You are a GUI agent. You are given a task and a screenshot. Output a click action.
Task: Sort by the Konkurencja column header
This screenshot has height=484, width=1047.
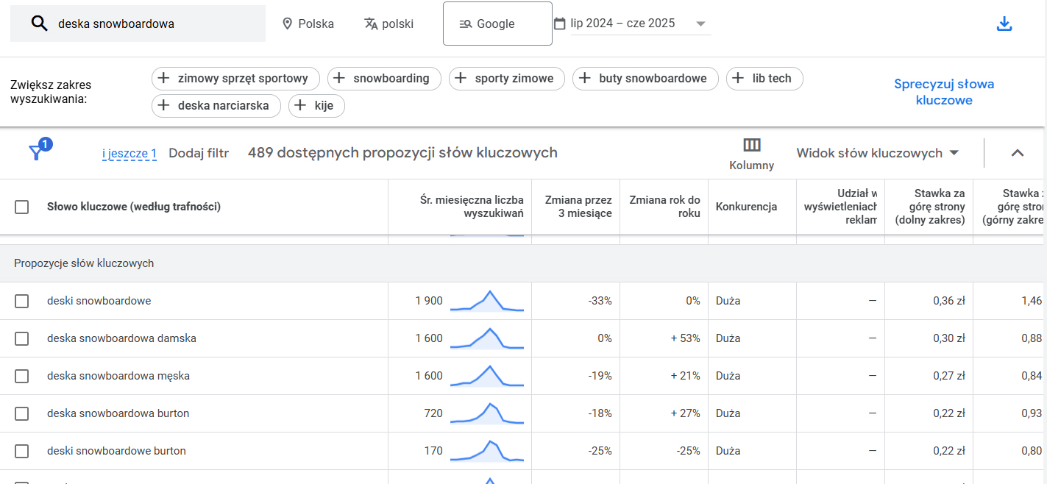746,207
